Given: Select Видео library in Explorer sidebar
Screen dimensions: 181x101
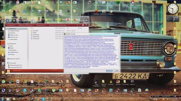Looking at the screenshot, I should click(11, 48).
